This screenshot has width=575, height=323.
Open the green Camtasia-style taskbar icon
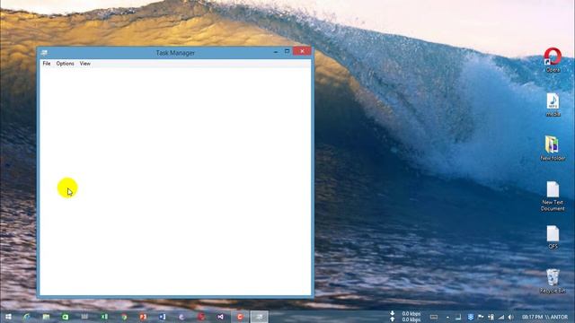point(66,317)
